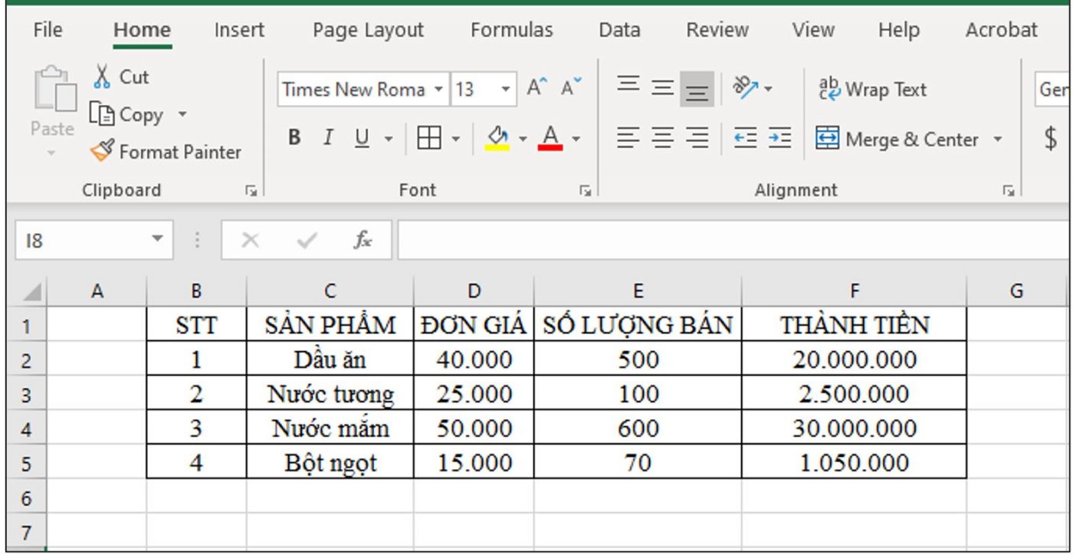This screenshot has width=1073, height=555.
Task: Activate the Format Painter brush
Action: point(165,152)
